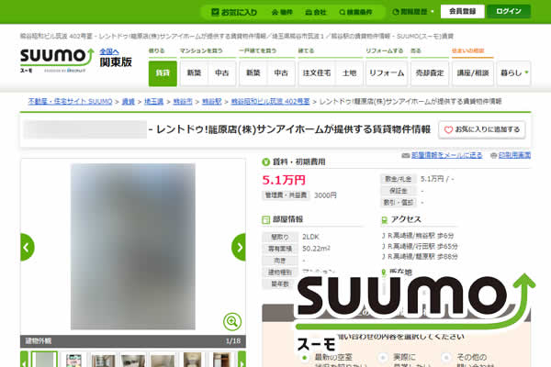
Task: Open the 物件 house icon link
Action: 282,12
